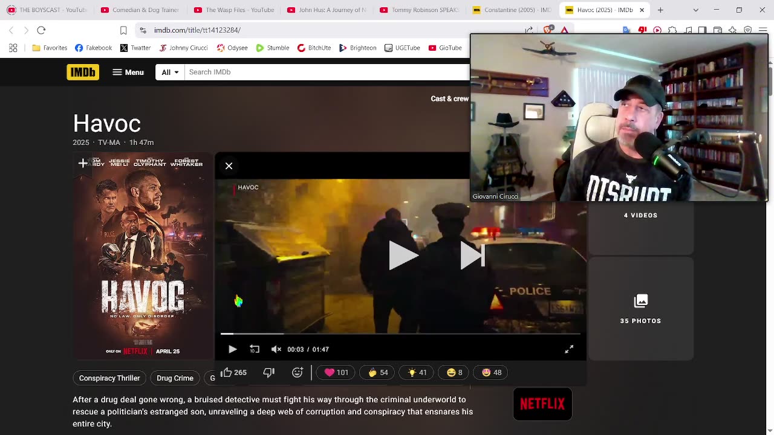Focus the Search IMDb field
Viewport: 774px width, 435px height.
(x=327, y=72)
